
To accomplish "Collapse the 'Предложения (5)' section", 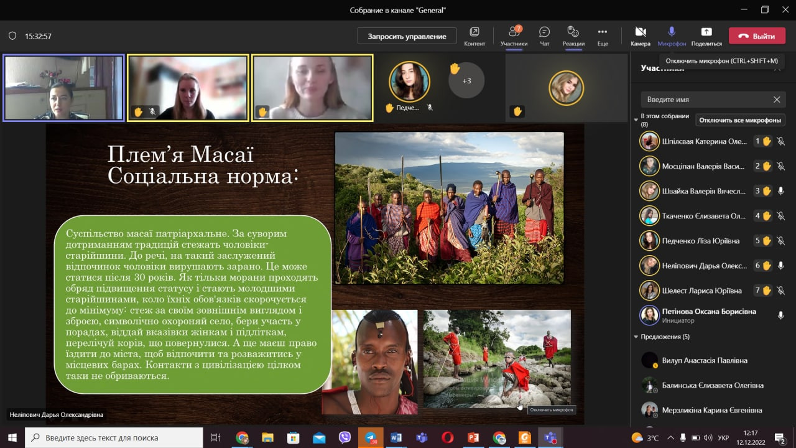I will [x=636, y=337].
